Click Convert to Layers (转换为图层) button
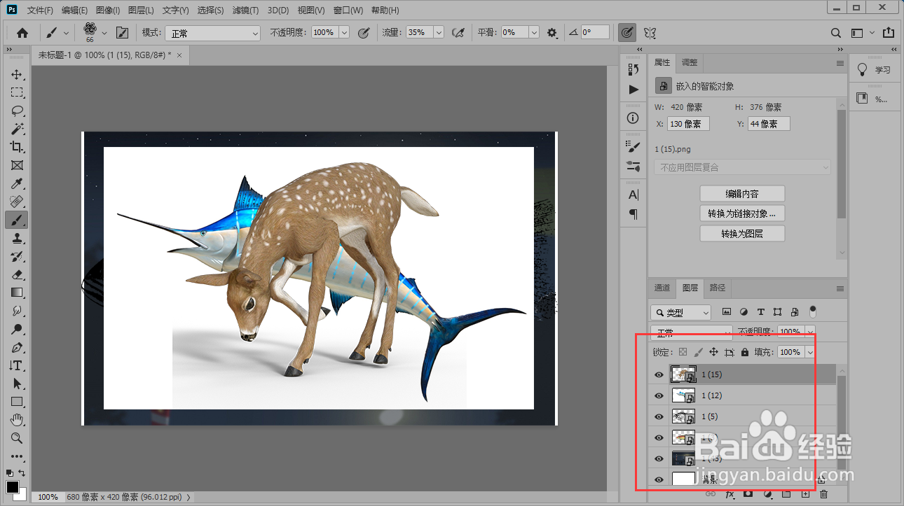Screen dimensions: 904x506 742,234
